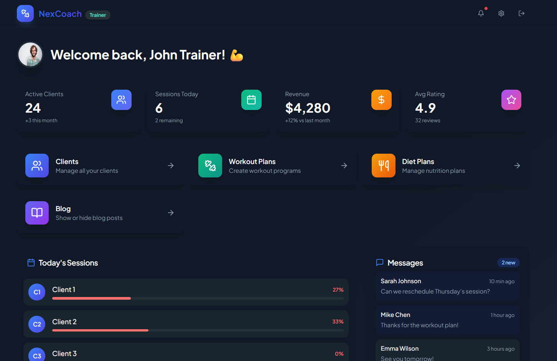Click the arrow on the Blog card

(x=171, y=213)
